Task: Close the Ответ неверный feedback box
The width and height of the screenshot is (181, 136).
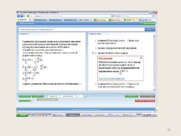Action: (x=141, y=58)
